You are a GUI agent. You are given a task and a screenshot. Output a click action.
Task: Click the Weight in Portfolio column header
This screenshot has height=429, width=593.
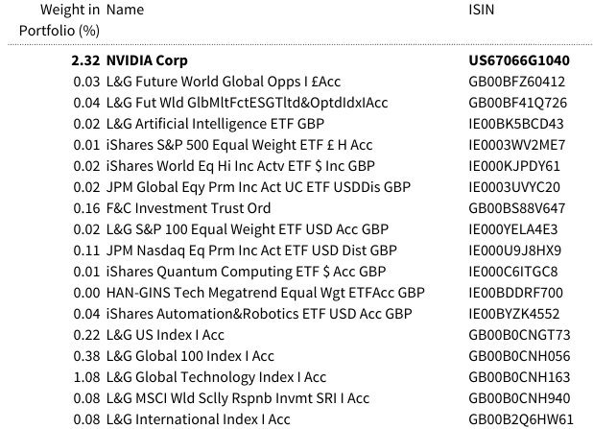coord(59,20)
